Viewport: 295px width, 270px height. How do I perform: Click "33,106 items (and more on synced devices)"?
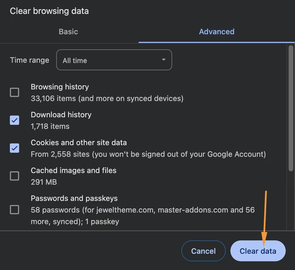107,98
